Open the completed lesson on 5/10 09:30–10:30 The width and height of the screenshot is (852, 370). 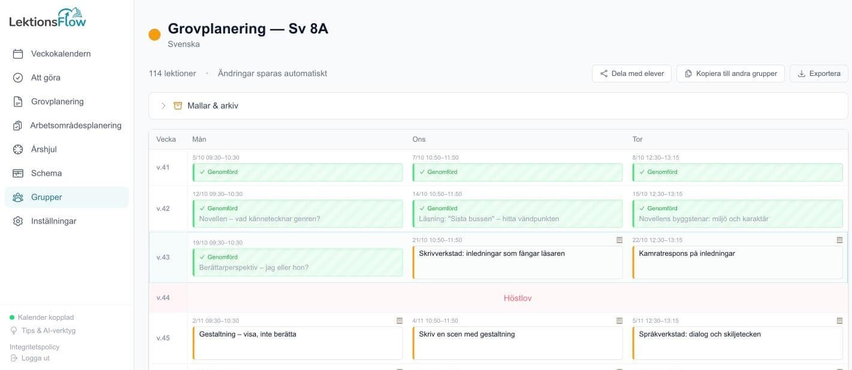click(x=298, y=172)
